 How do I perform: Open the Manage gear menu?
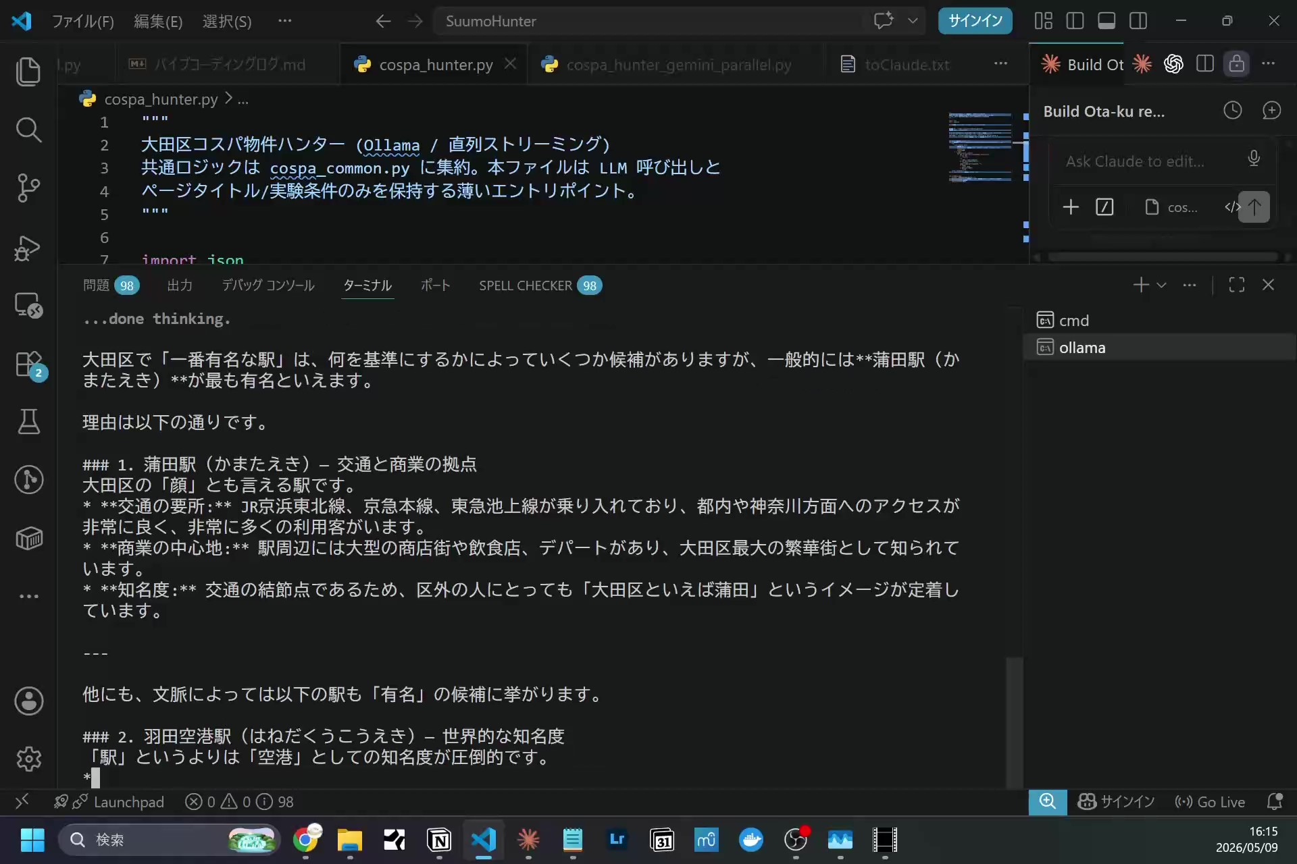[28, 759]
